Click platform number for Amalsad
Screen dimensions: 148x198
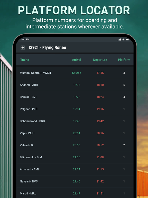pos(124,169)
